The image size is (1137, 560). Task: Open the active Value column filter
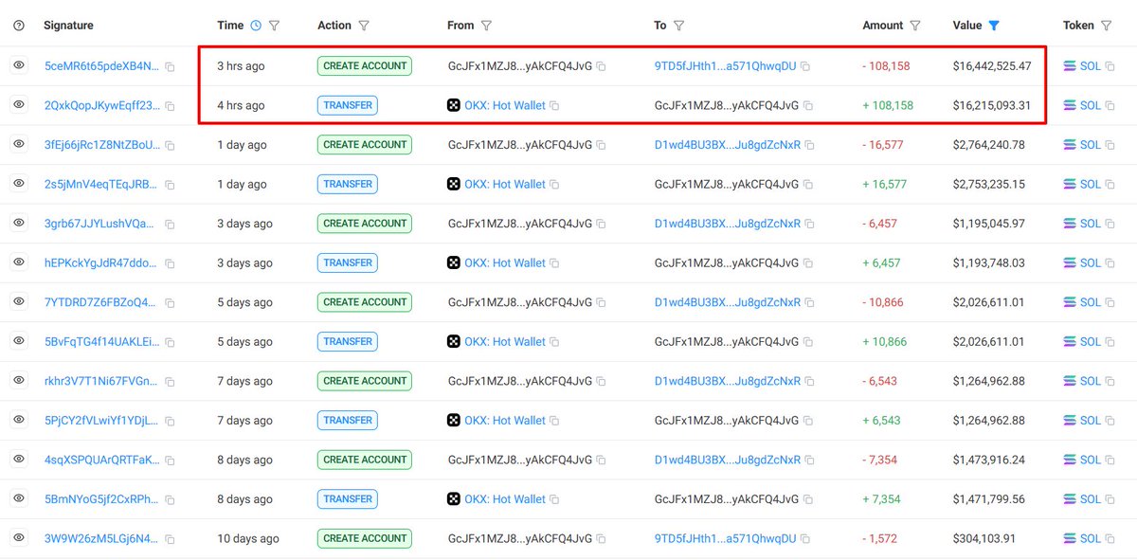click(x=994, y=26)
